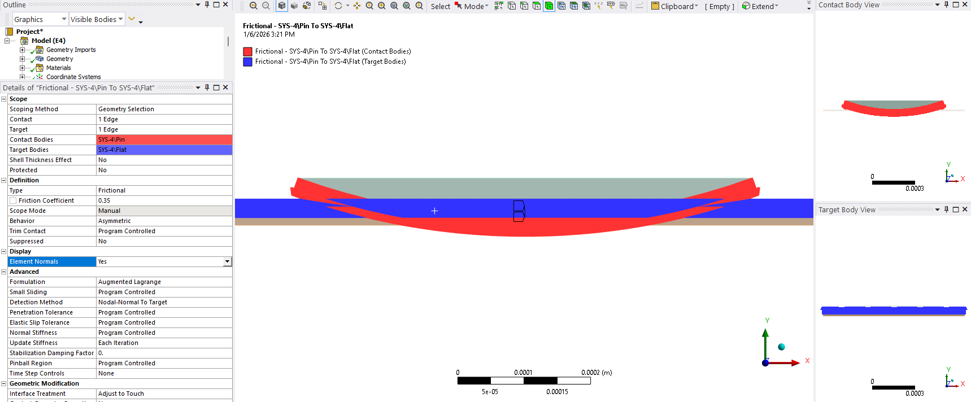971x402 pixels.
Task: Collapse the Geometric Modification section
Action: [3, 383]
